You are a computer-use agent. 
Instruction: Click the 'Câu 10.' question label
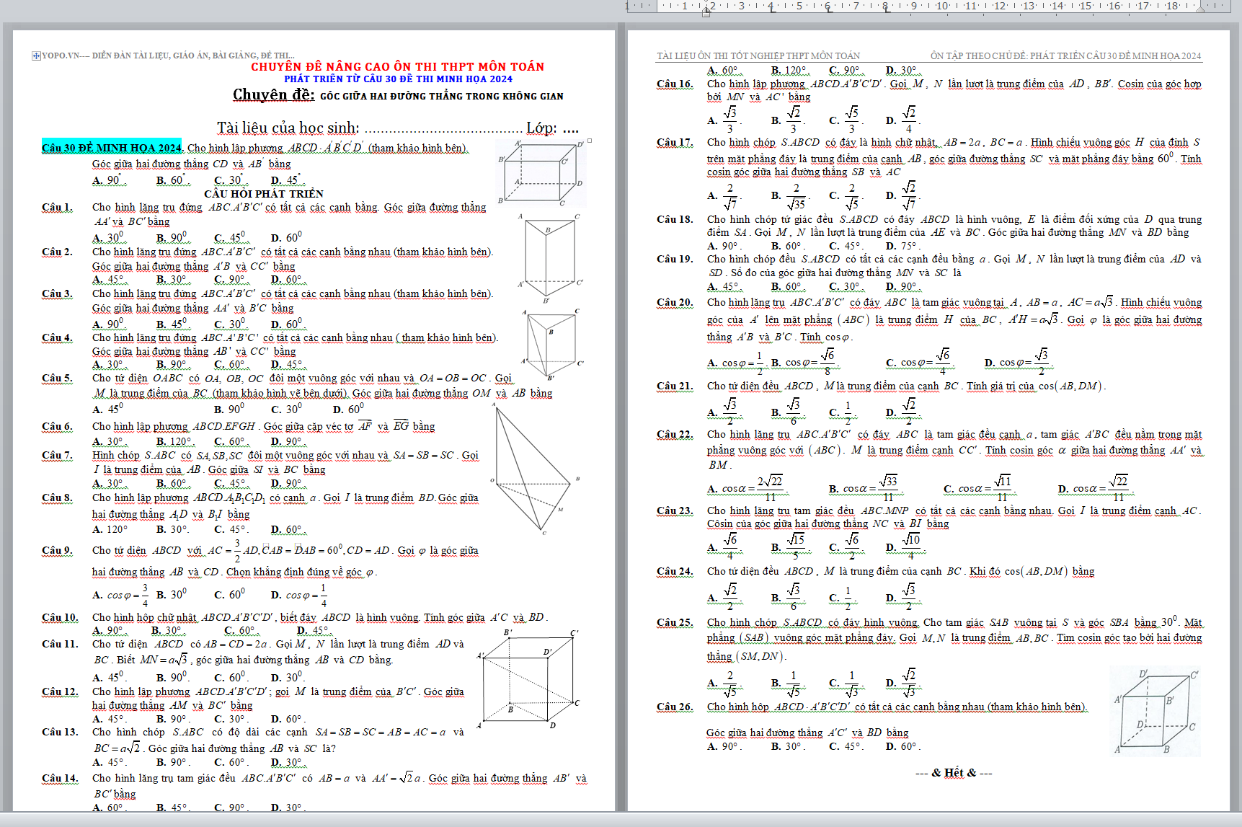(x=60, y=618)
